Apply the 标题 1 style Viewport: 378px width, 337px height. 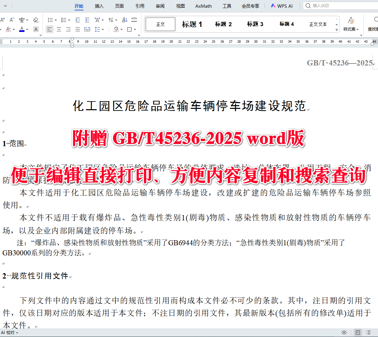[192, 24]
